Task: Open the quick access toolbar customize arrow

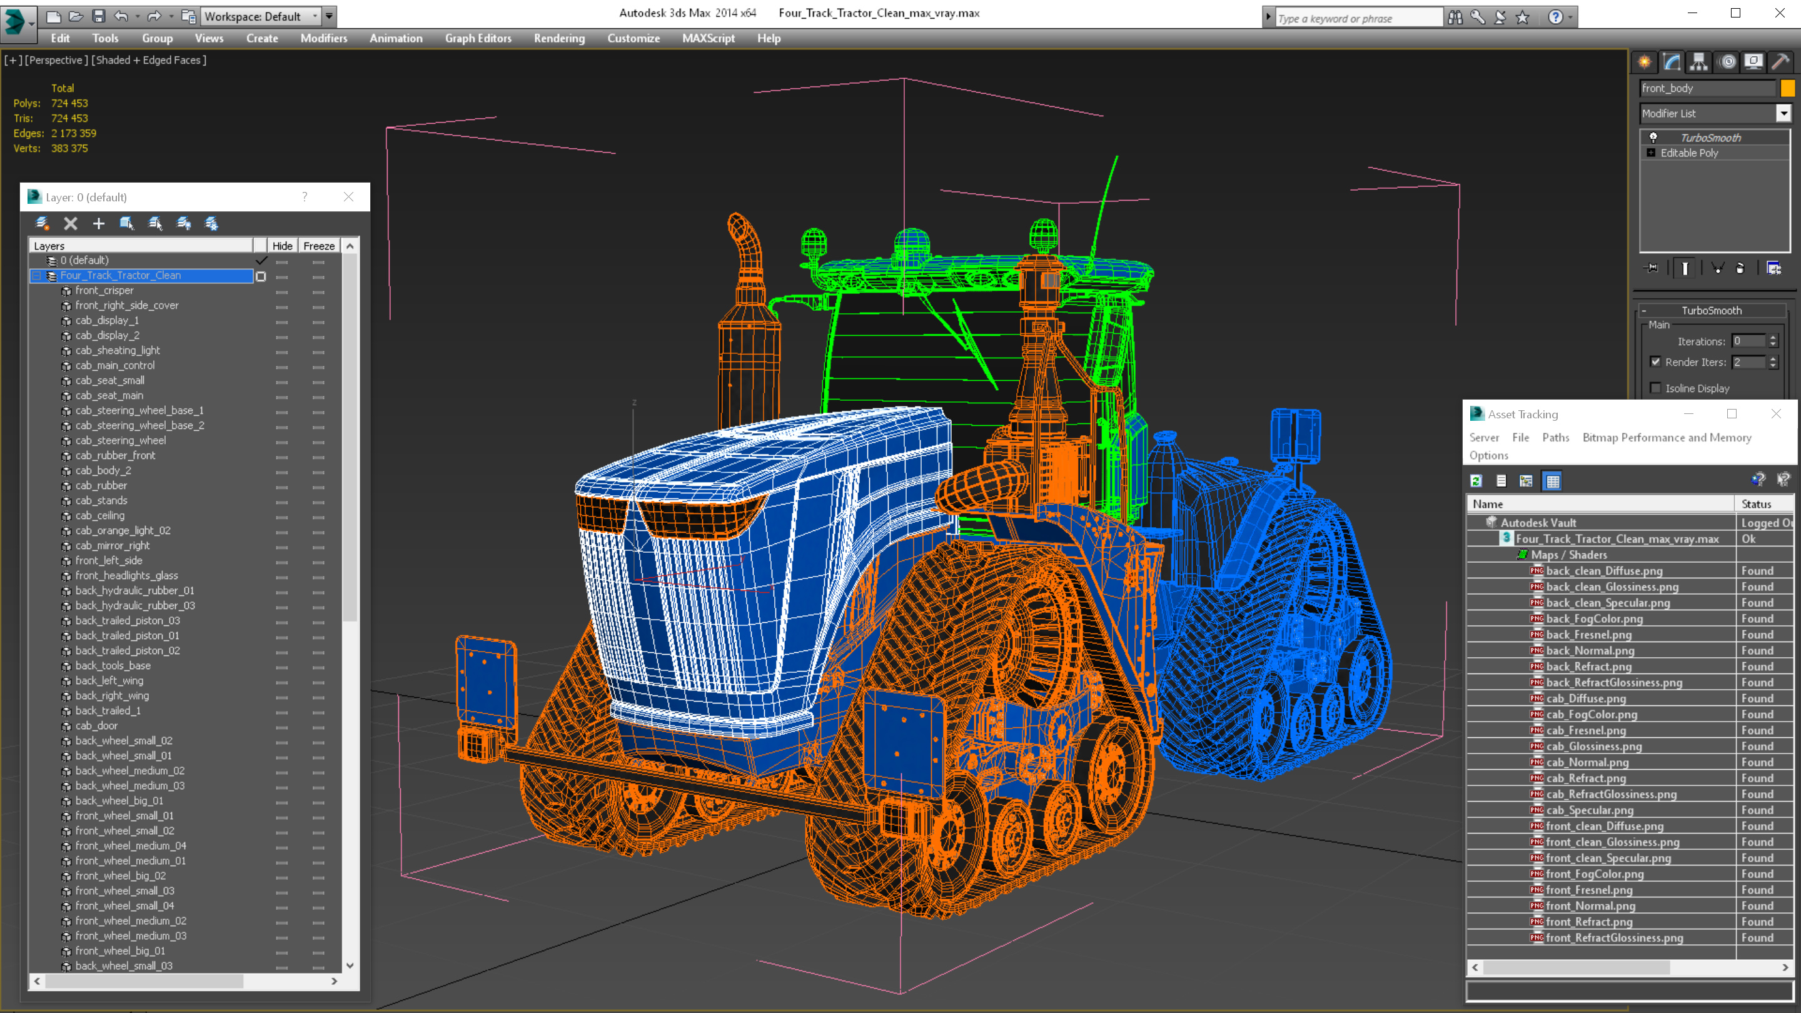Action: pyautogui.click(x=330, y=16)
